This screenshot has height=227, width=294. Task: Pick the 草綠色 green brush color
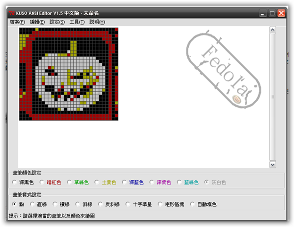[x=69, y=182]
